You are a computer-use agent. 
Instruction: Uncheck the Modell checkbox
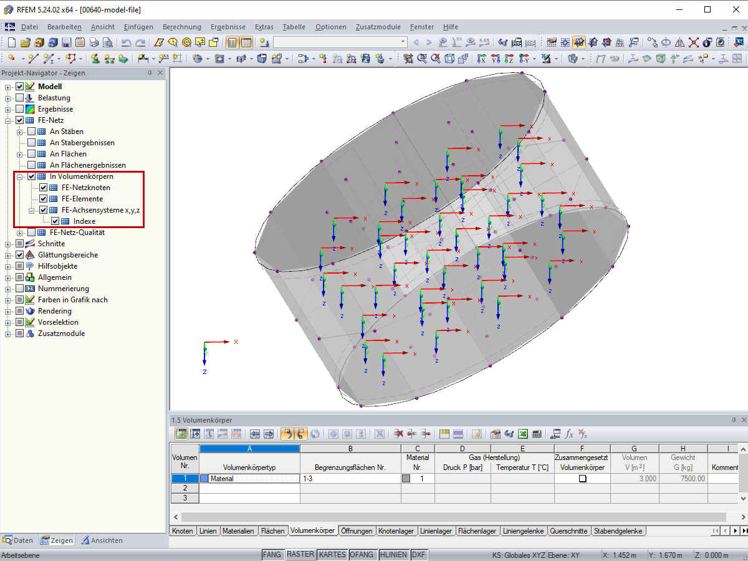click(x=19, y=87)
